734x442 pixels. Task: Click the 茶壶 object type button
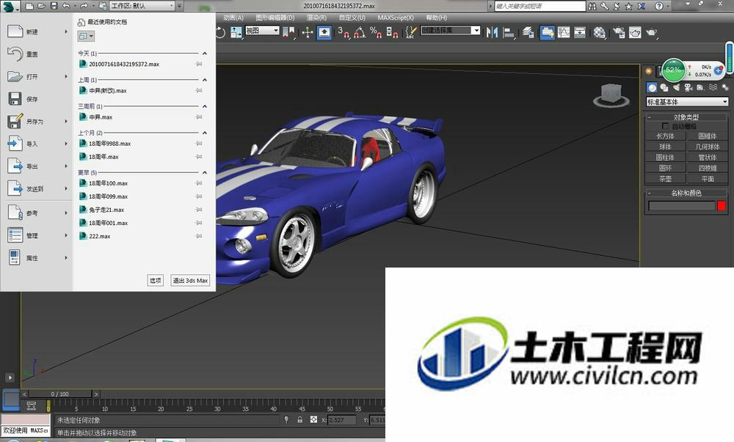tap(665, 178)
